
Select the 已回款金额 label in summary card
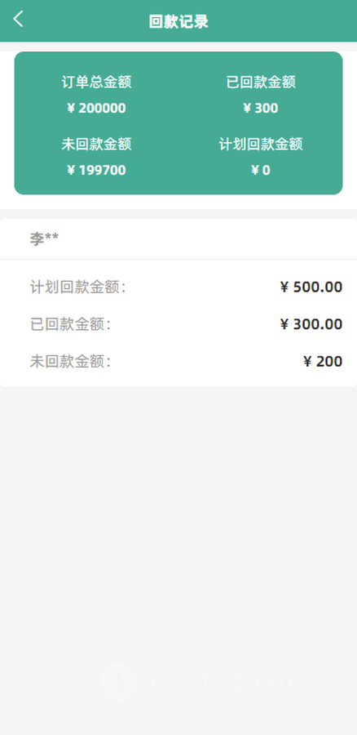click(x=261, y=82)
